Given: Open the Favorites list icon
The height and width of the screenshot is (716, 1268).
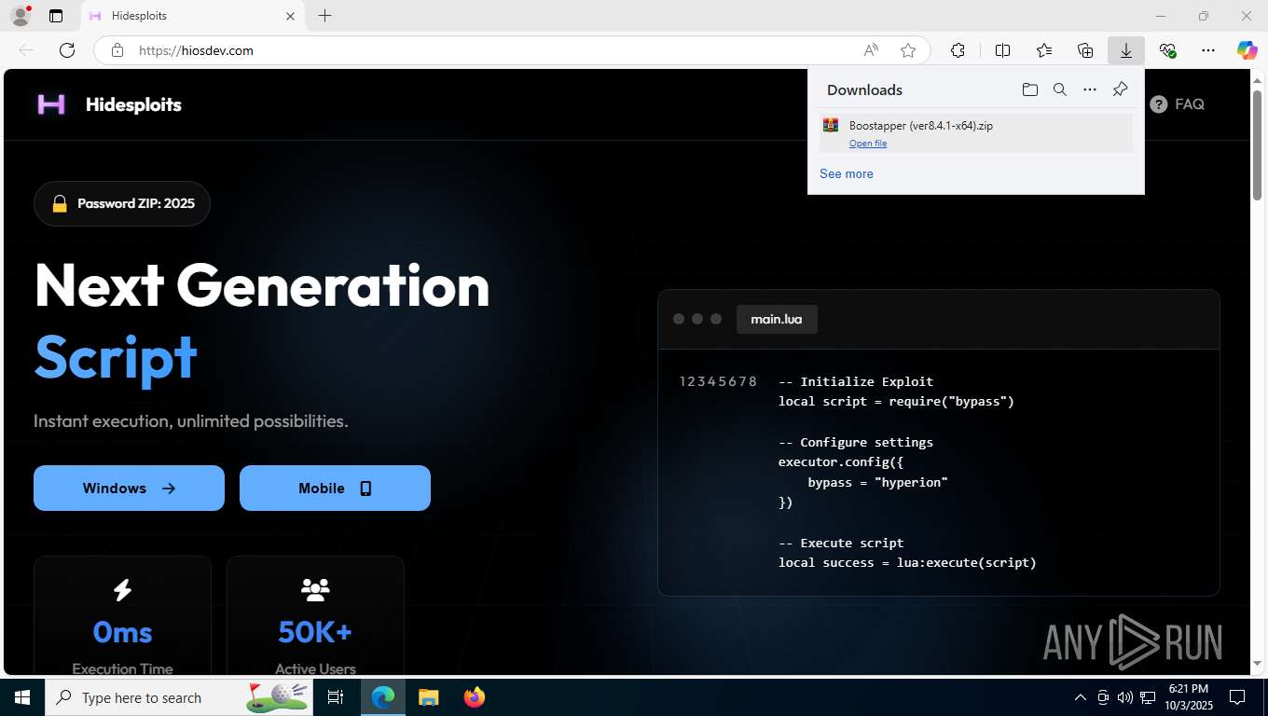Looking at the screenshot, I should pyautogui.click(x=1044, y=50).
